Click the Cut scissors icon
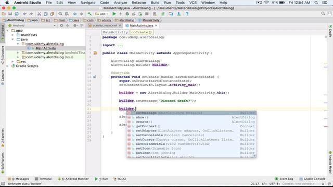This screenshot has width=333, height=187. point(39,14)
